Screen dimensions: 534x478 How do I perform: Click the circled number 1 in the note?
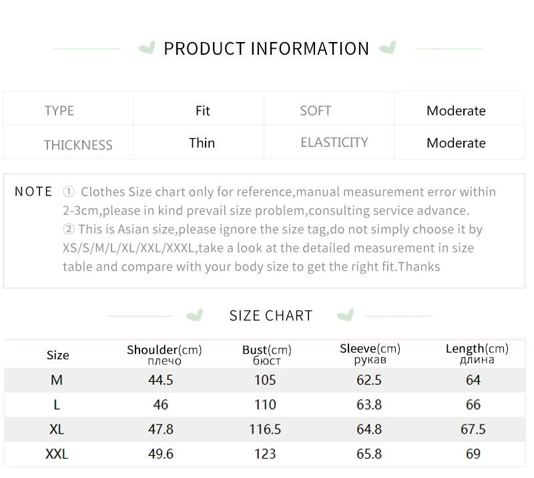click(69, 192)
